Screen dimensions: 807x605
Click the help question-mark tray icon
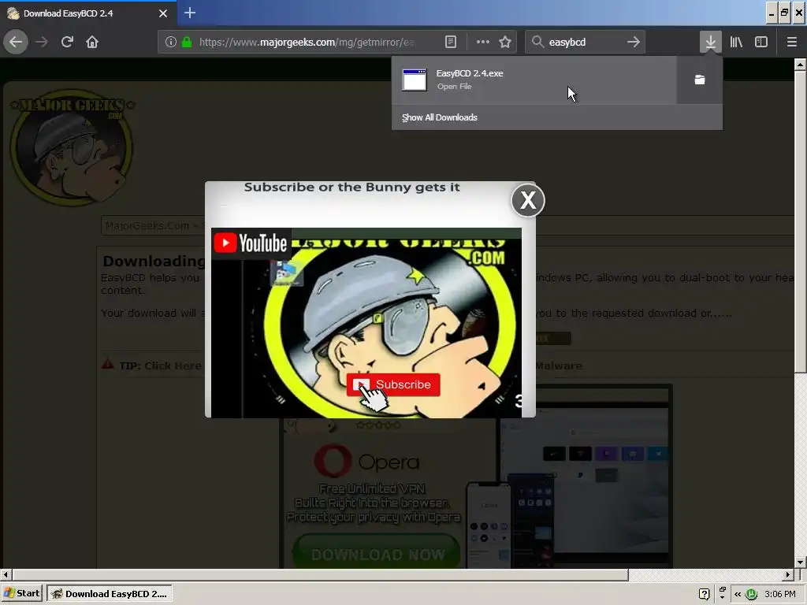pos(704,594)
